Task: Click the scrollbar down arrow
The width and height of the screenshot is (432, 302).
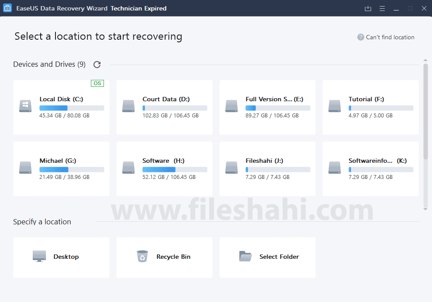Action: click(425, 209)
